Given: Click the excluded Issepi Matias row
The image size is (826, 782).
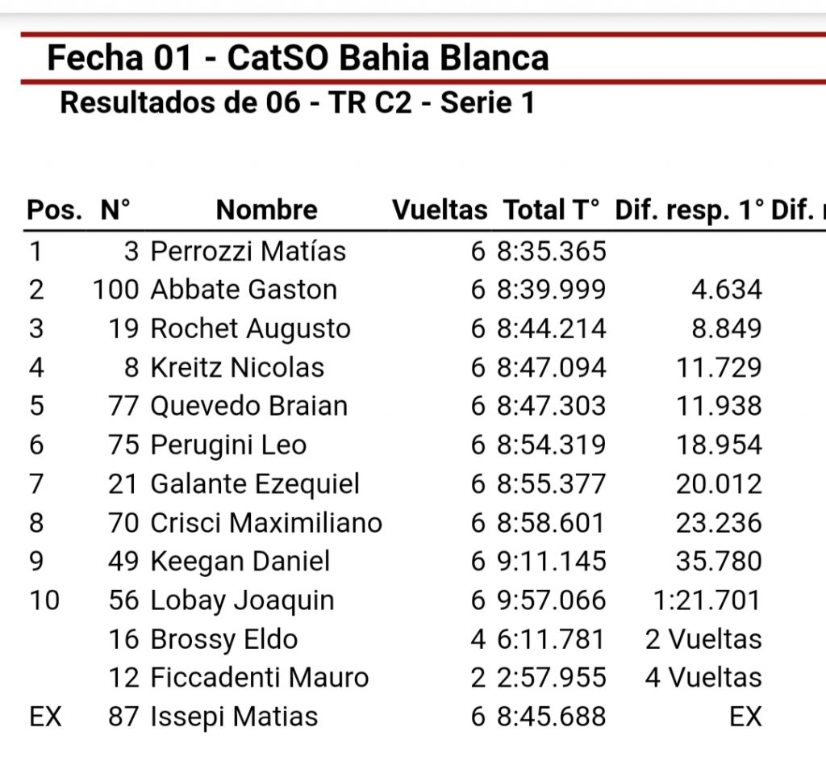Looking at the screenshot, I should 395,717.
